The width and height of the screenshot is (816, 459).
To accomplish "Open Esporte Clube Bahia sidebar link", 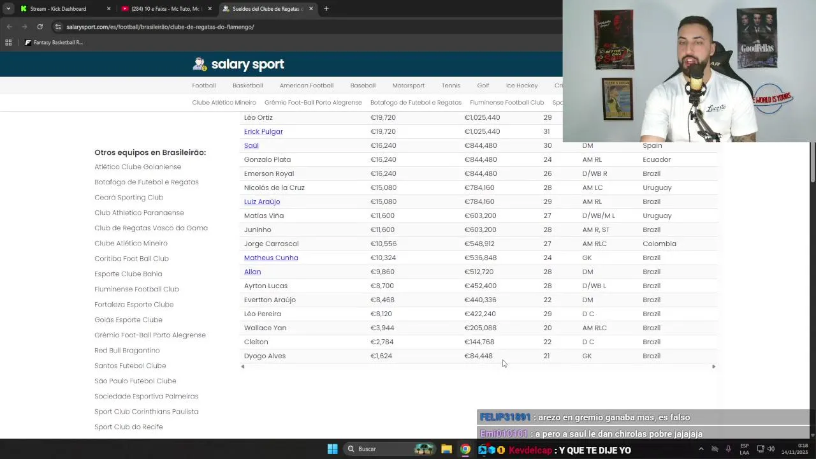I will (x=128, y=274).
